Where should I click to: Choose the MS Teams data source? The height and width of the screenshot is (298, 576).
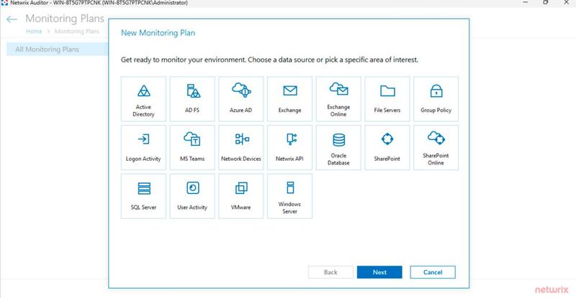[192, 148]
